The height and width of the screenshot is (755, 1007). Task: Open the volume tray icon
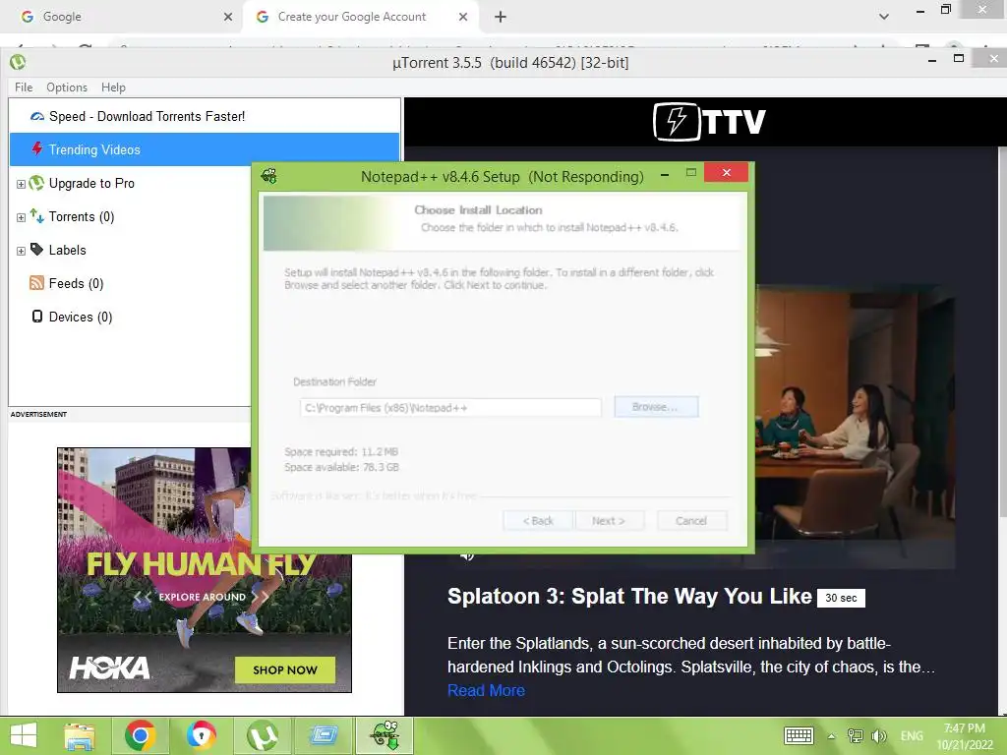tap(878, 735)
